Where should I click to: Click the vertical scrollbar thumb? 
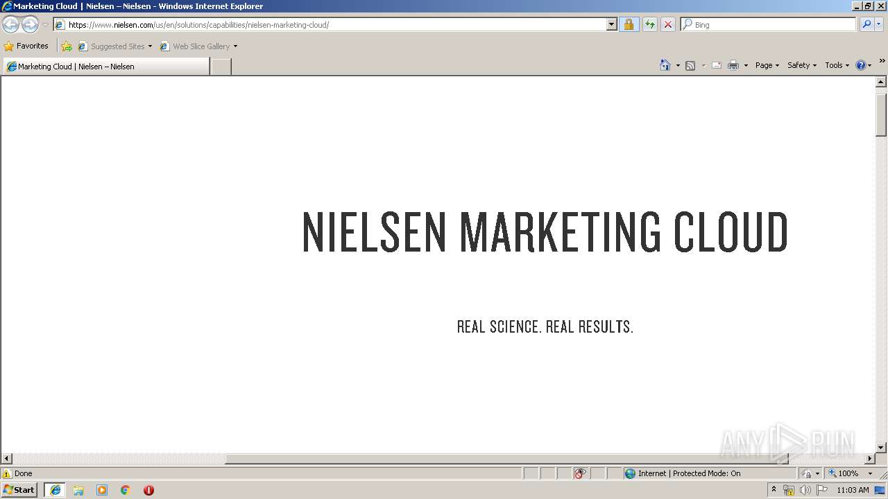click(x=881, y=114)
